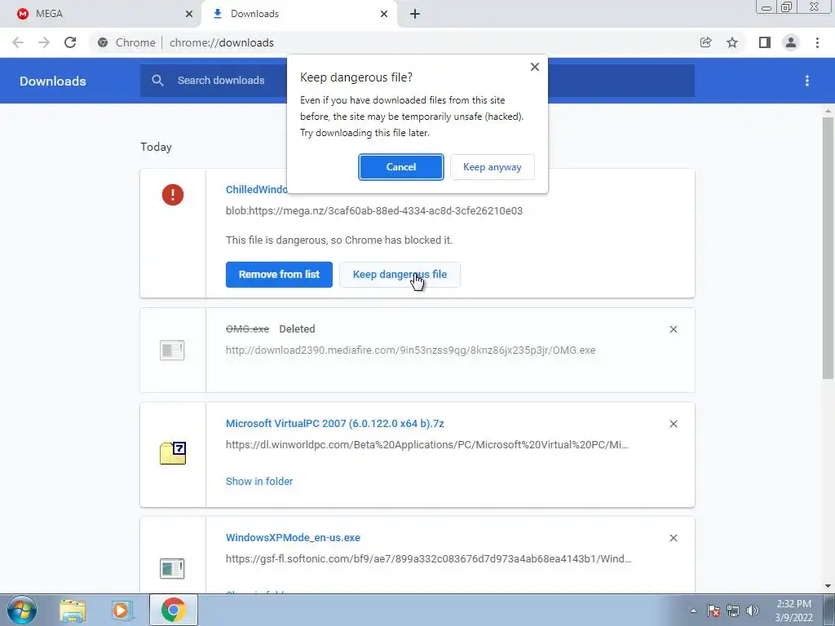The width and height of the screenshot is (835, 626).
Task: Open Microsoft VirtualPC 2007 .7z file link
Action: tap(335, 424)
